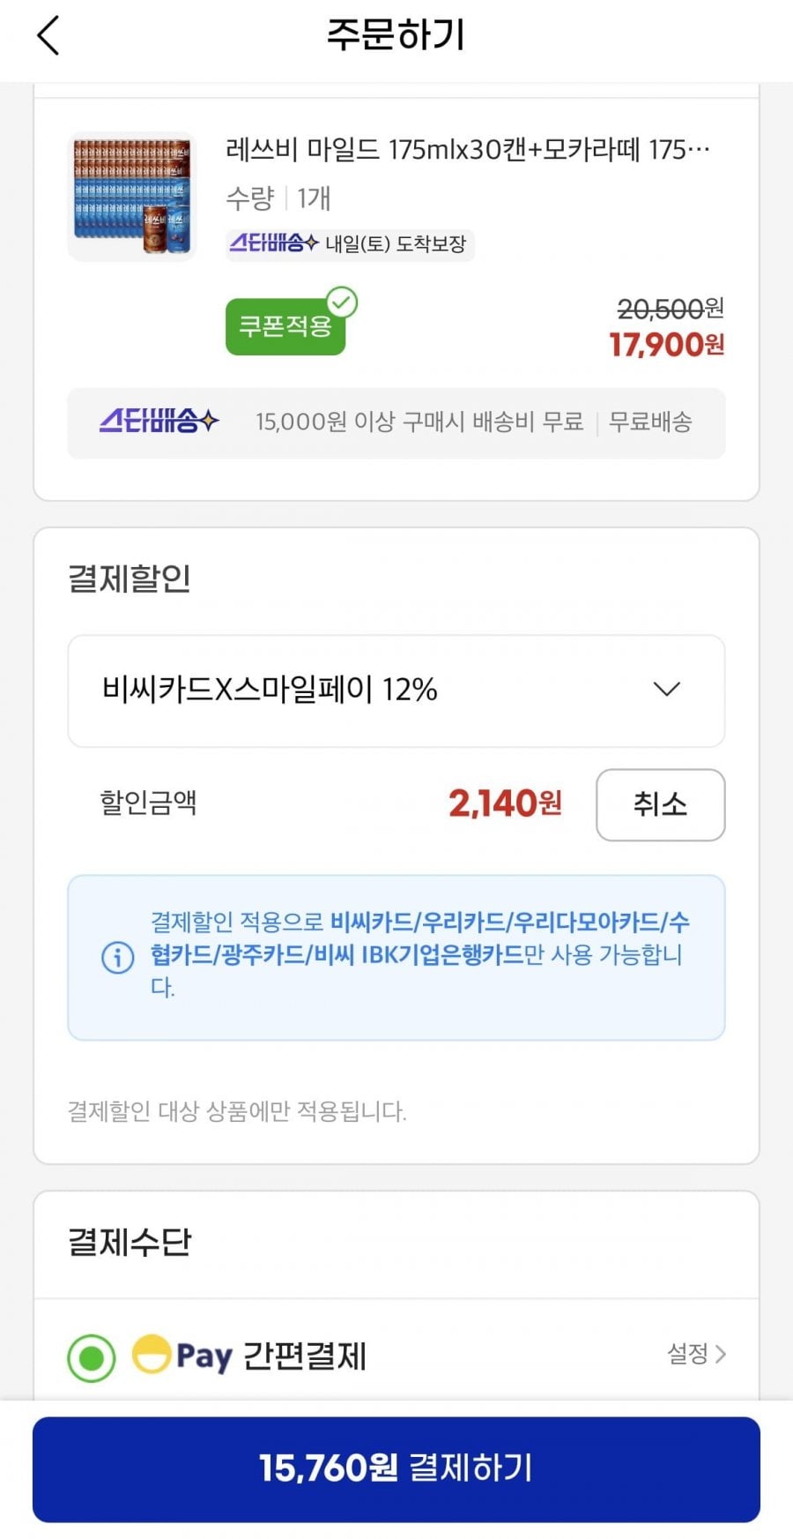Open the 레쓰비 product thumbnail image
Image resolution: width=793 pixels, height=1539 pixels.
click(x=131, y=197)
